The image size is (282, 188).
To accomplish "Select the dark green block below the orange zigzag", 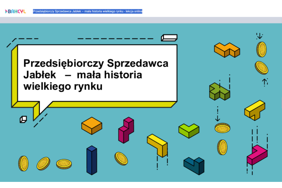I will coord(219,90).
